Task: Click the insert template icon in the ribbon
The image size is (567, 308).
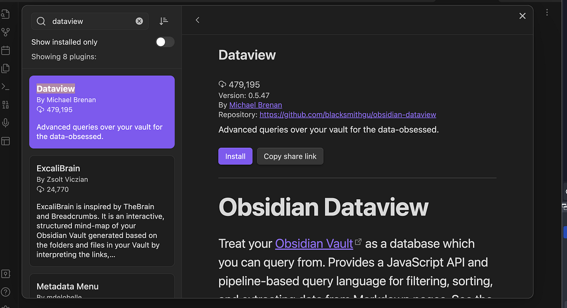Action: pos(6,68)
